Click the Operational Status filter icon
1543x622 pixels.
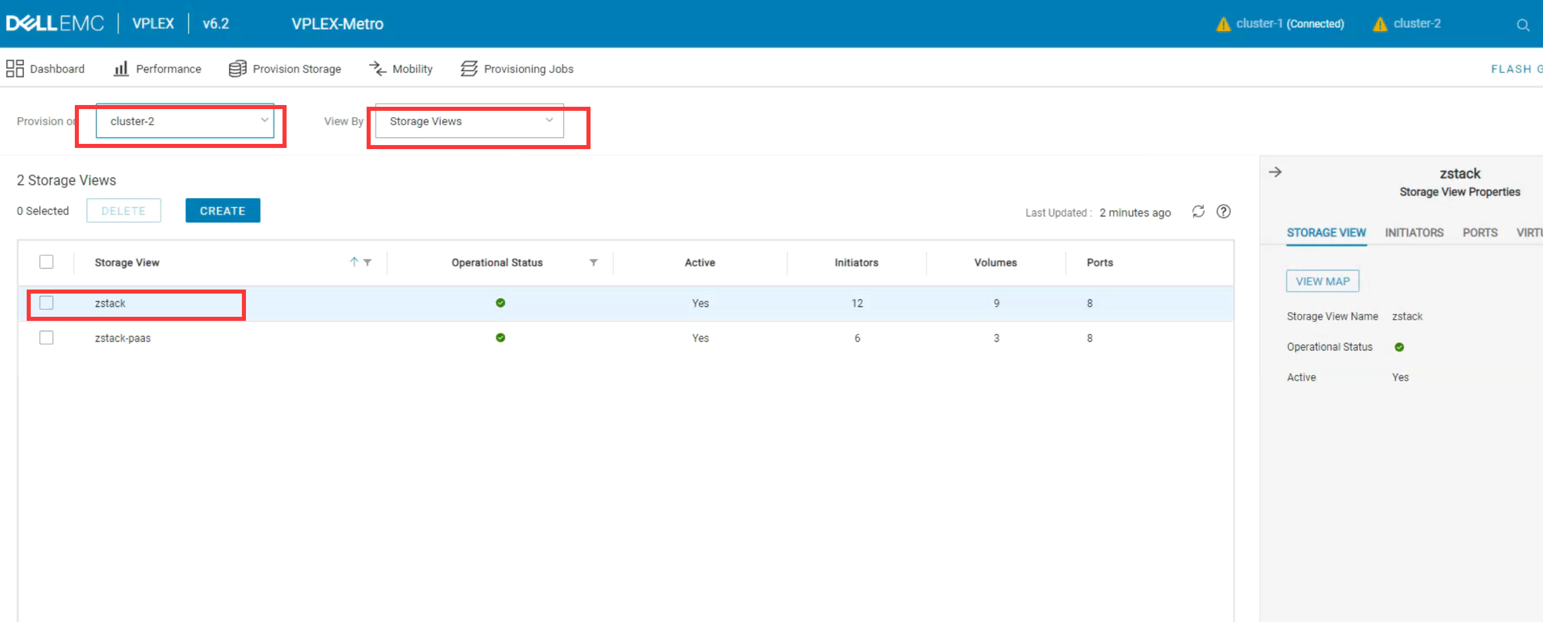point(593,262)
